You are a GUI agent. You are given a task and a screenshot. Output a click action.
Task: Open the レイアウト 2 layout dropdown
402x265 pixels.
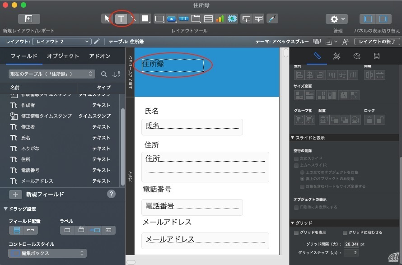coord(62,42)
